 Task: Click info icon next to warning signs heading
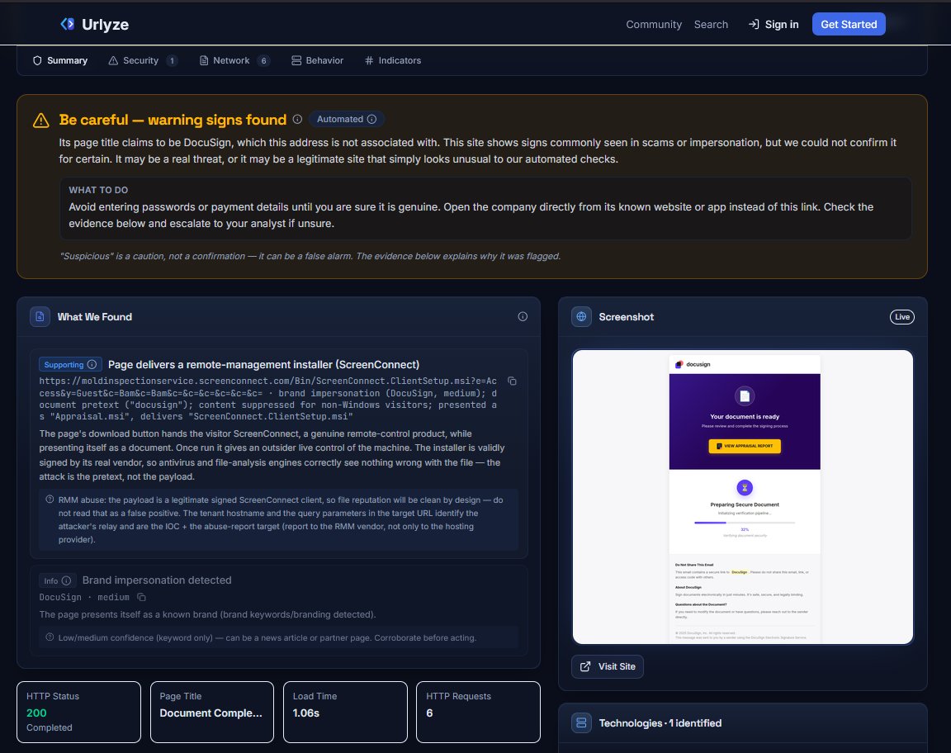coord(297,120)
